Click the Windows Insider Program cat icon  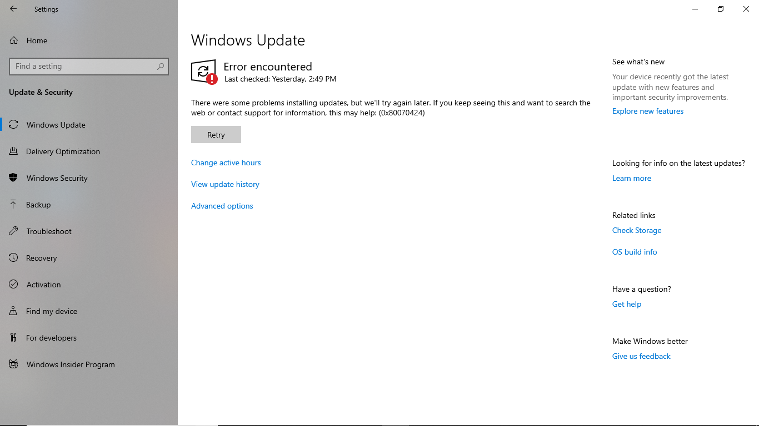[14, 364]
